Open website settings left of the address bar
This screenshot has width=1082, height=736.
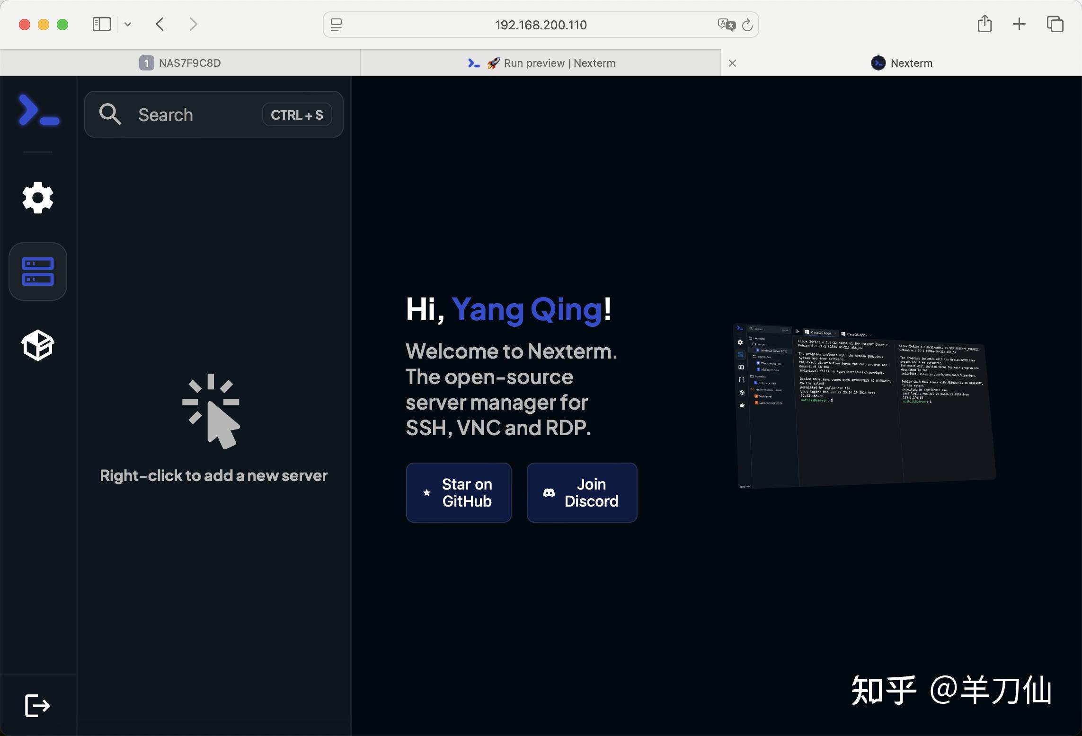pos(336,25)
